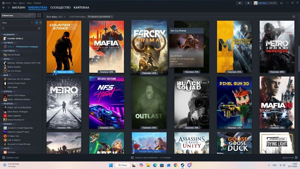The image size is (300, 169).
Task: Toggle recent activity clock filter
Action: coord(37,23)
